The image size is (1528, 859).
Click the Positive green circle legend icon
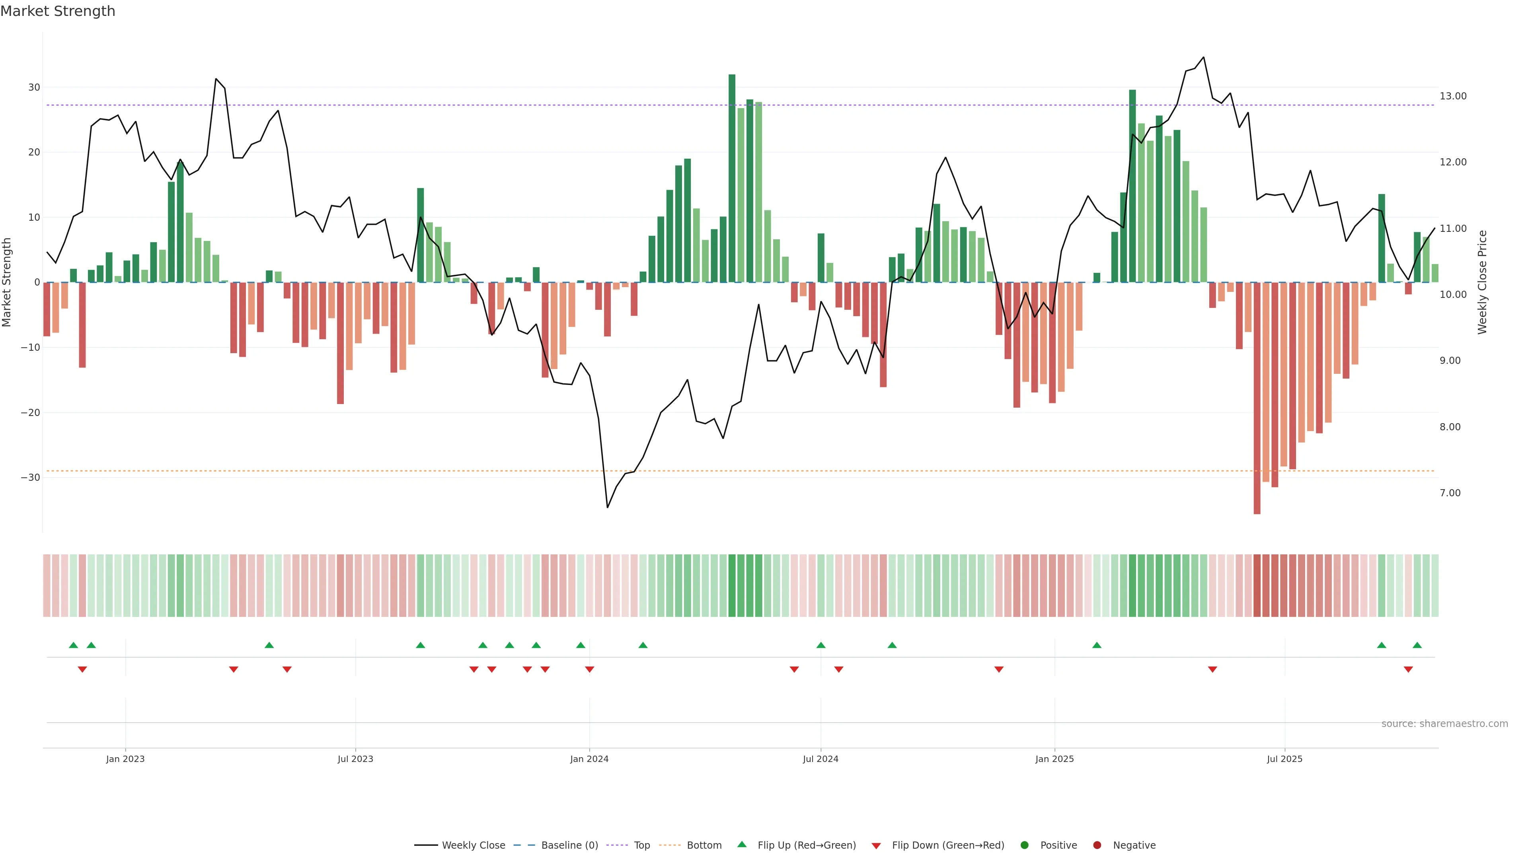click(1024, 845)
